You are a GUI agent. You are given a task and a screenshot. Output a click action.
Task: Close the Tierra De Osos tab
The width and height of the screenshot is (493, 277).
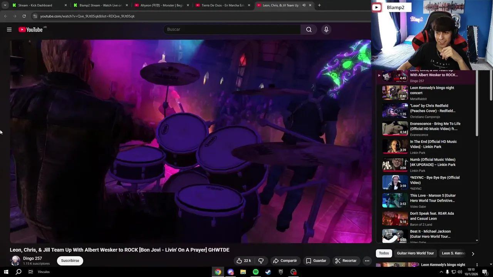pyautogui.click(x=249, y=5)
